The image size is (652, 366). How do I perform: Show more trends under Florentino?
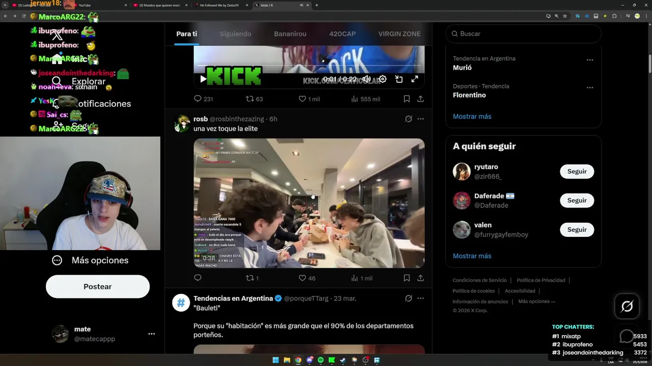tap(472, 116)
